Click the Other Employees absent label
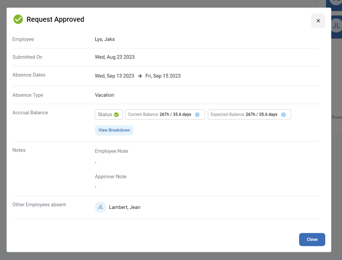Viewport: 342px width, 260px height. point(39,205)
